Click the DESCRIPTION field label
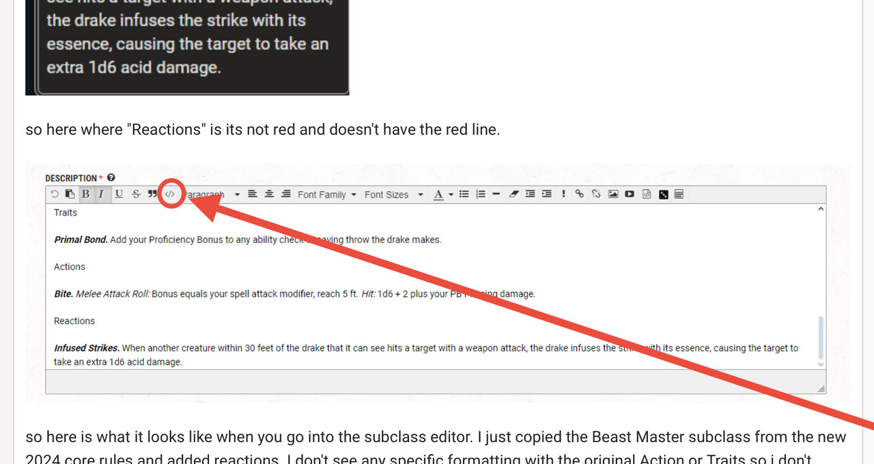This screenshot has width=874, height=464. pyautogui.click(x=71, y=177)
